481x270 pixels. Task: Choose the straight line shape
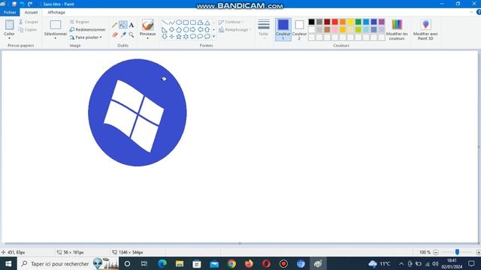[x=165, y=22]
